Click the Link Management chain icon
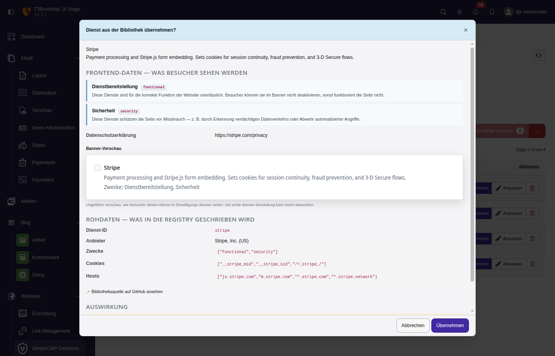This screenshot has width=555, height=356. [x=23, y=331]
